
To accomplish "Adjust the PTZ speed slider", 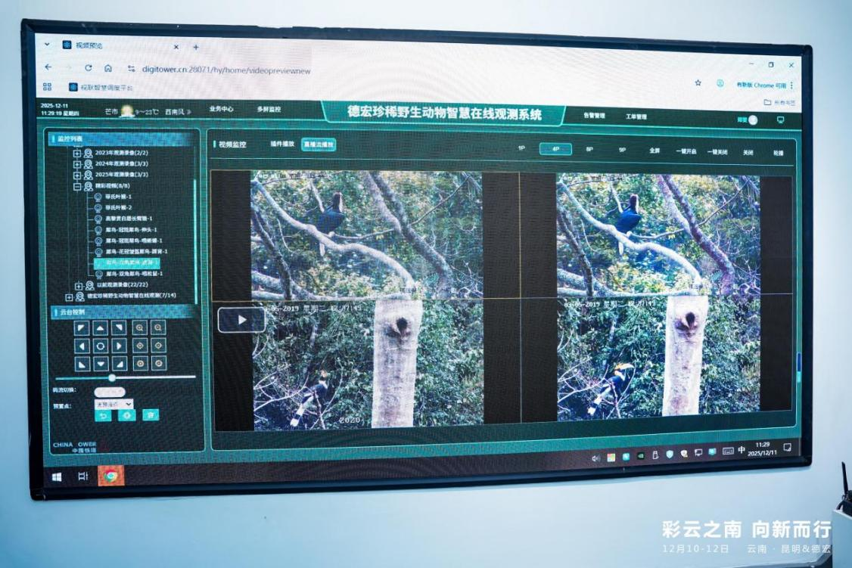I will pyautogui.click(x=112, y=377).
